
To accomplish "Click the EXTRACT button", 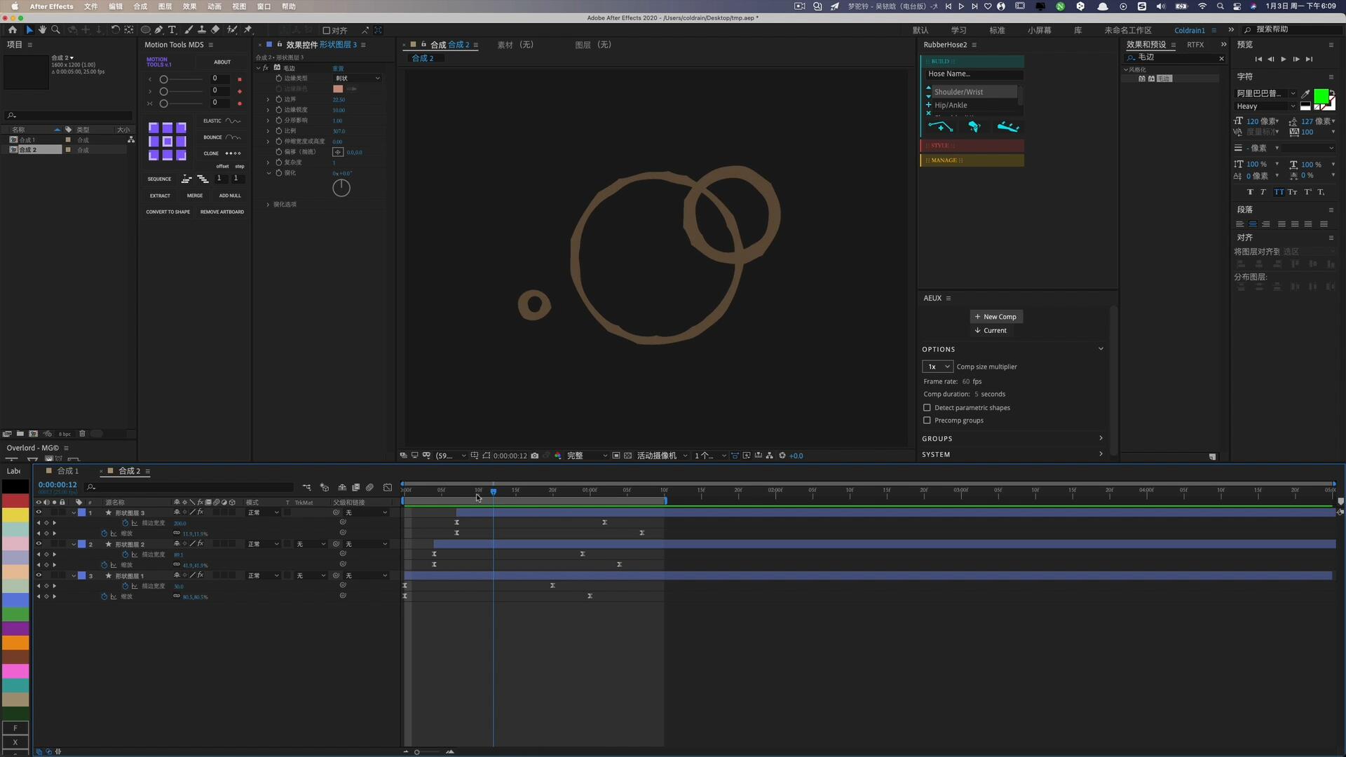I will pyautogui.click(x=160, y=196).
